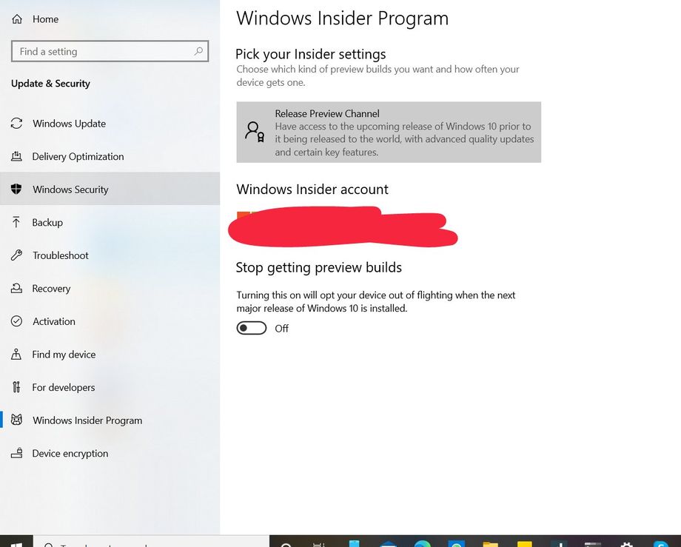The image size is (681, 547).
Task: Select Windows Insider Program in the sidebar
Action: [110, 420]
